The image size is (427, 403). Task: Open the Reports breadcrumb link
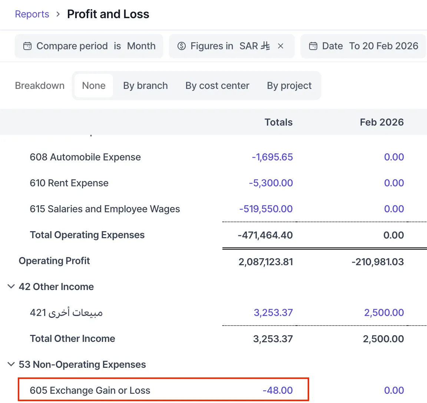tap(32, 14)
